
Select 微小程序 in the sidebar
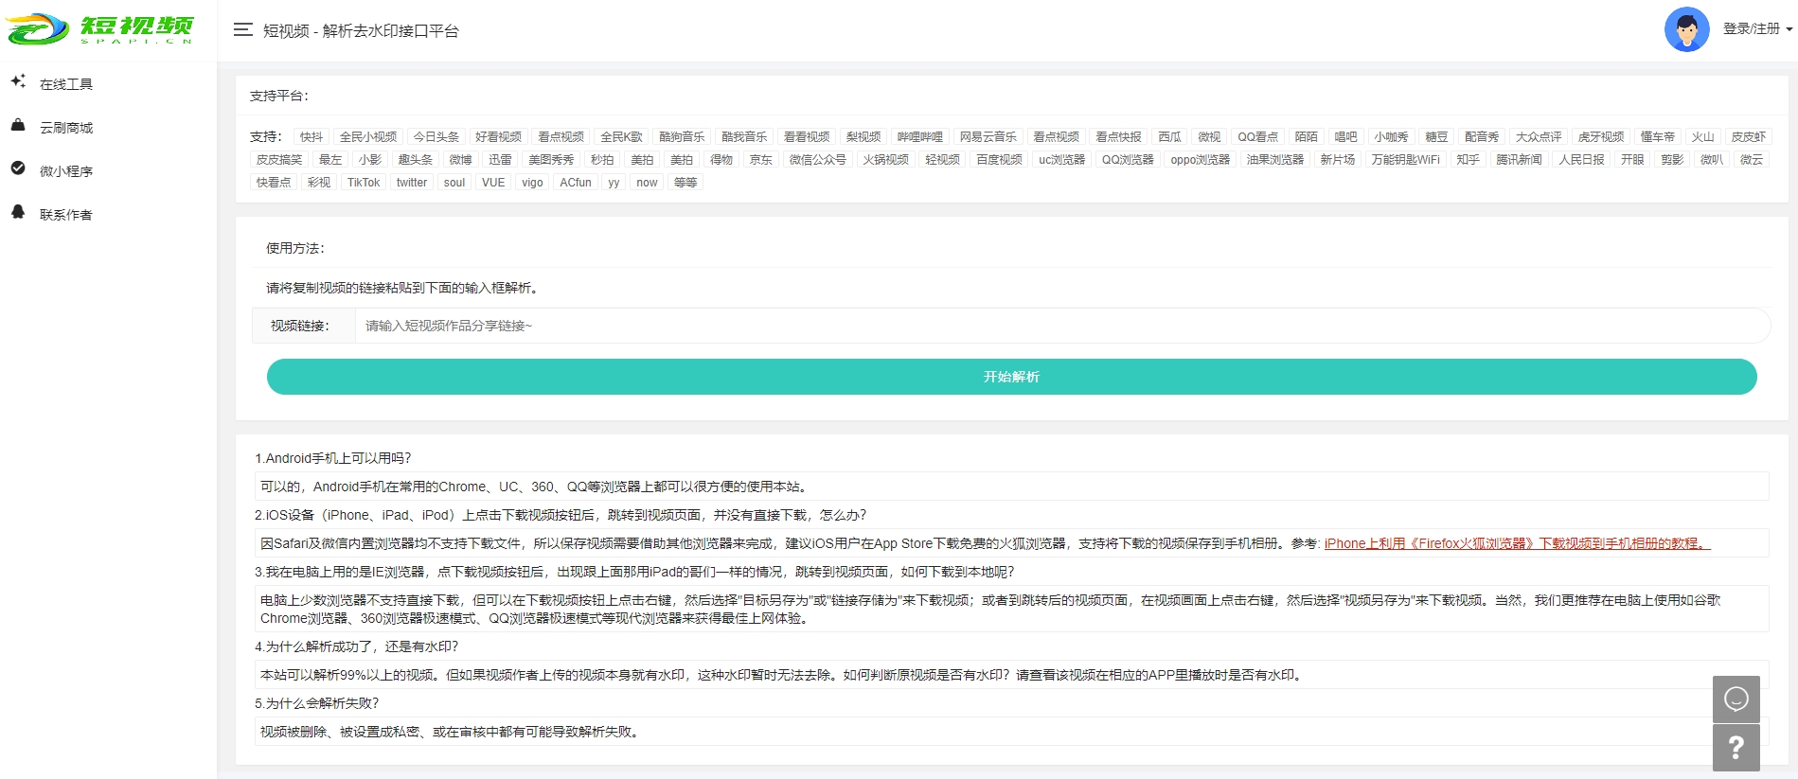66,171
